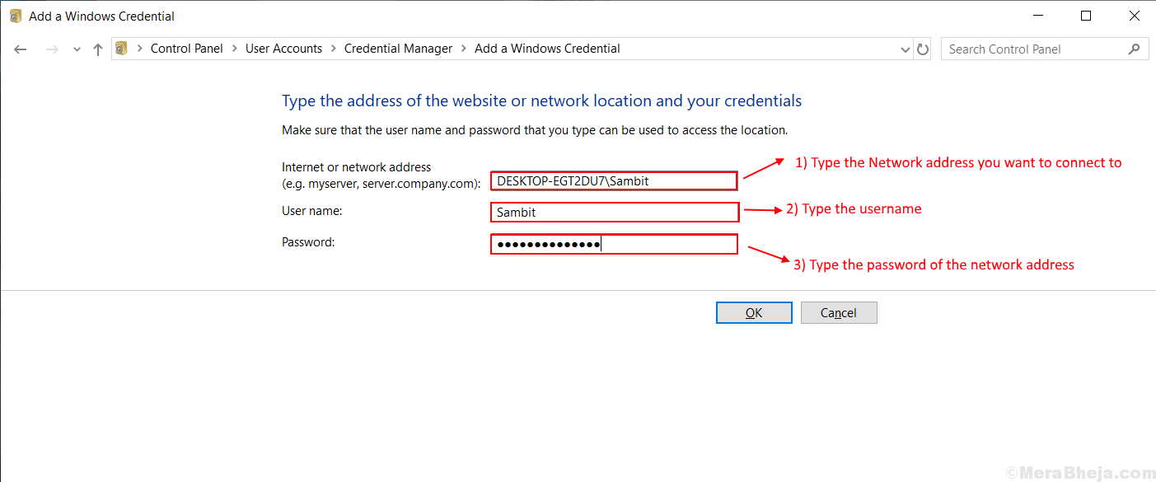This screenshot has height=482, width=1156.
Task: Click the forward navigation arrow
Action: [51, 49]
